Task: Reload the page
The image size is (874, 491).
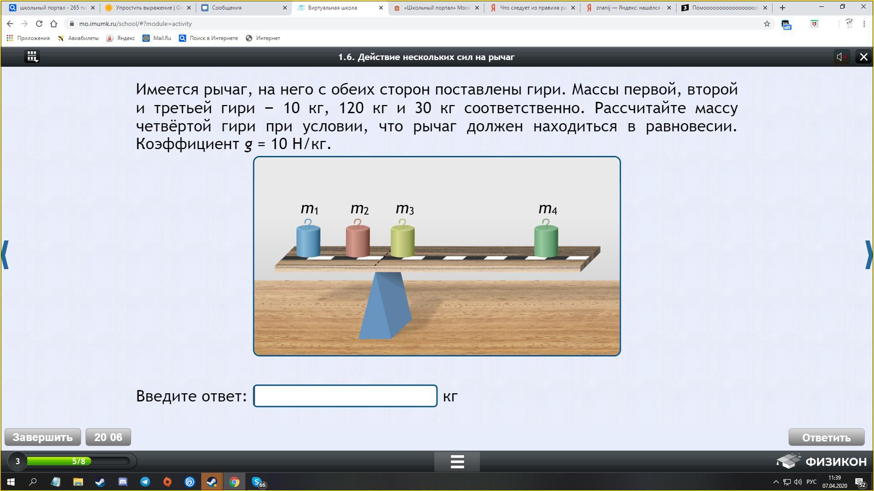Action: point(39,24)
